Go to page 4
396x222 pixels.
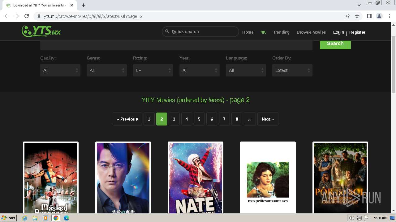tap(187, 119)
